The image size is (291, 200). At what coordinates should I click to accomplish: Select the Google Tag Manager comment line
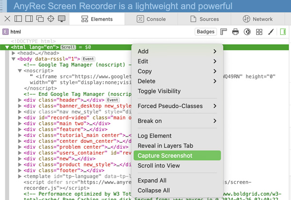coord(78,65)
